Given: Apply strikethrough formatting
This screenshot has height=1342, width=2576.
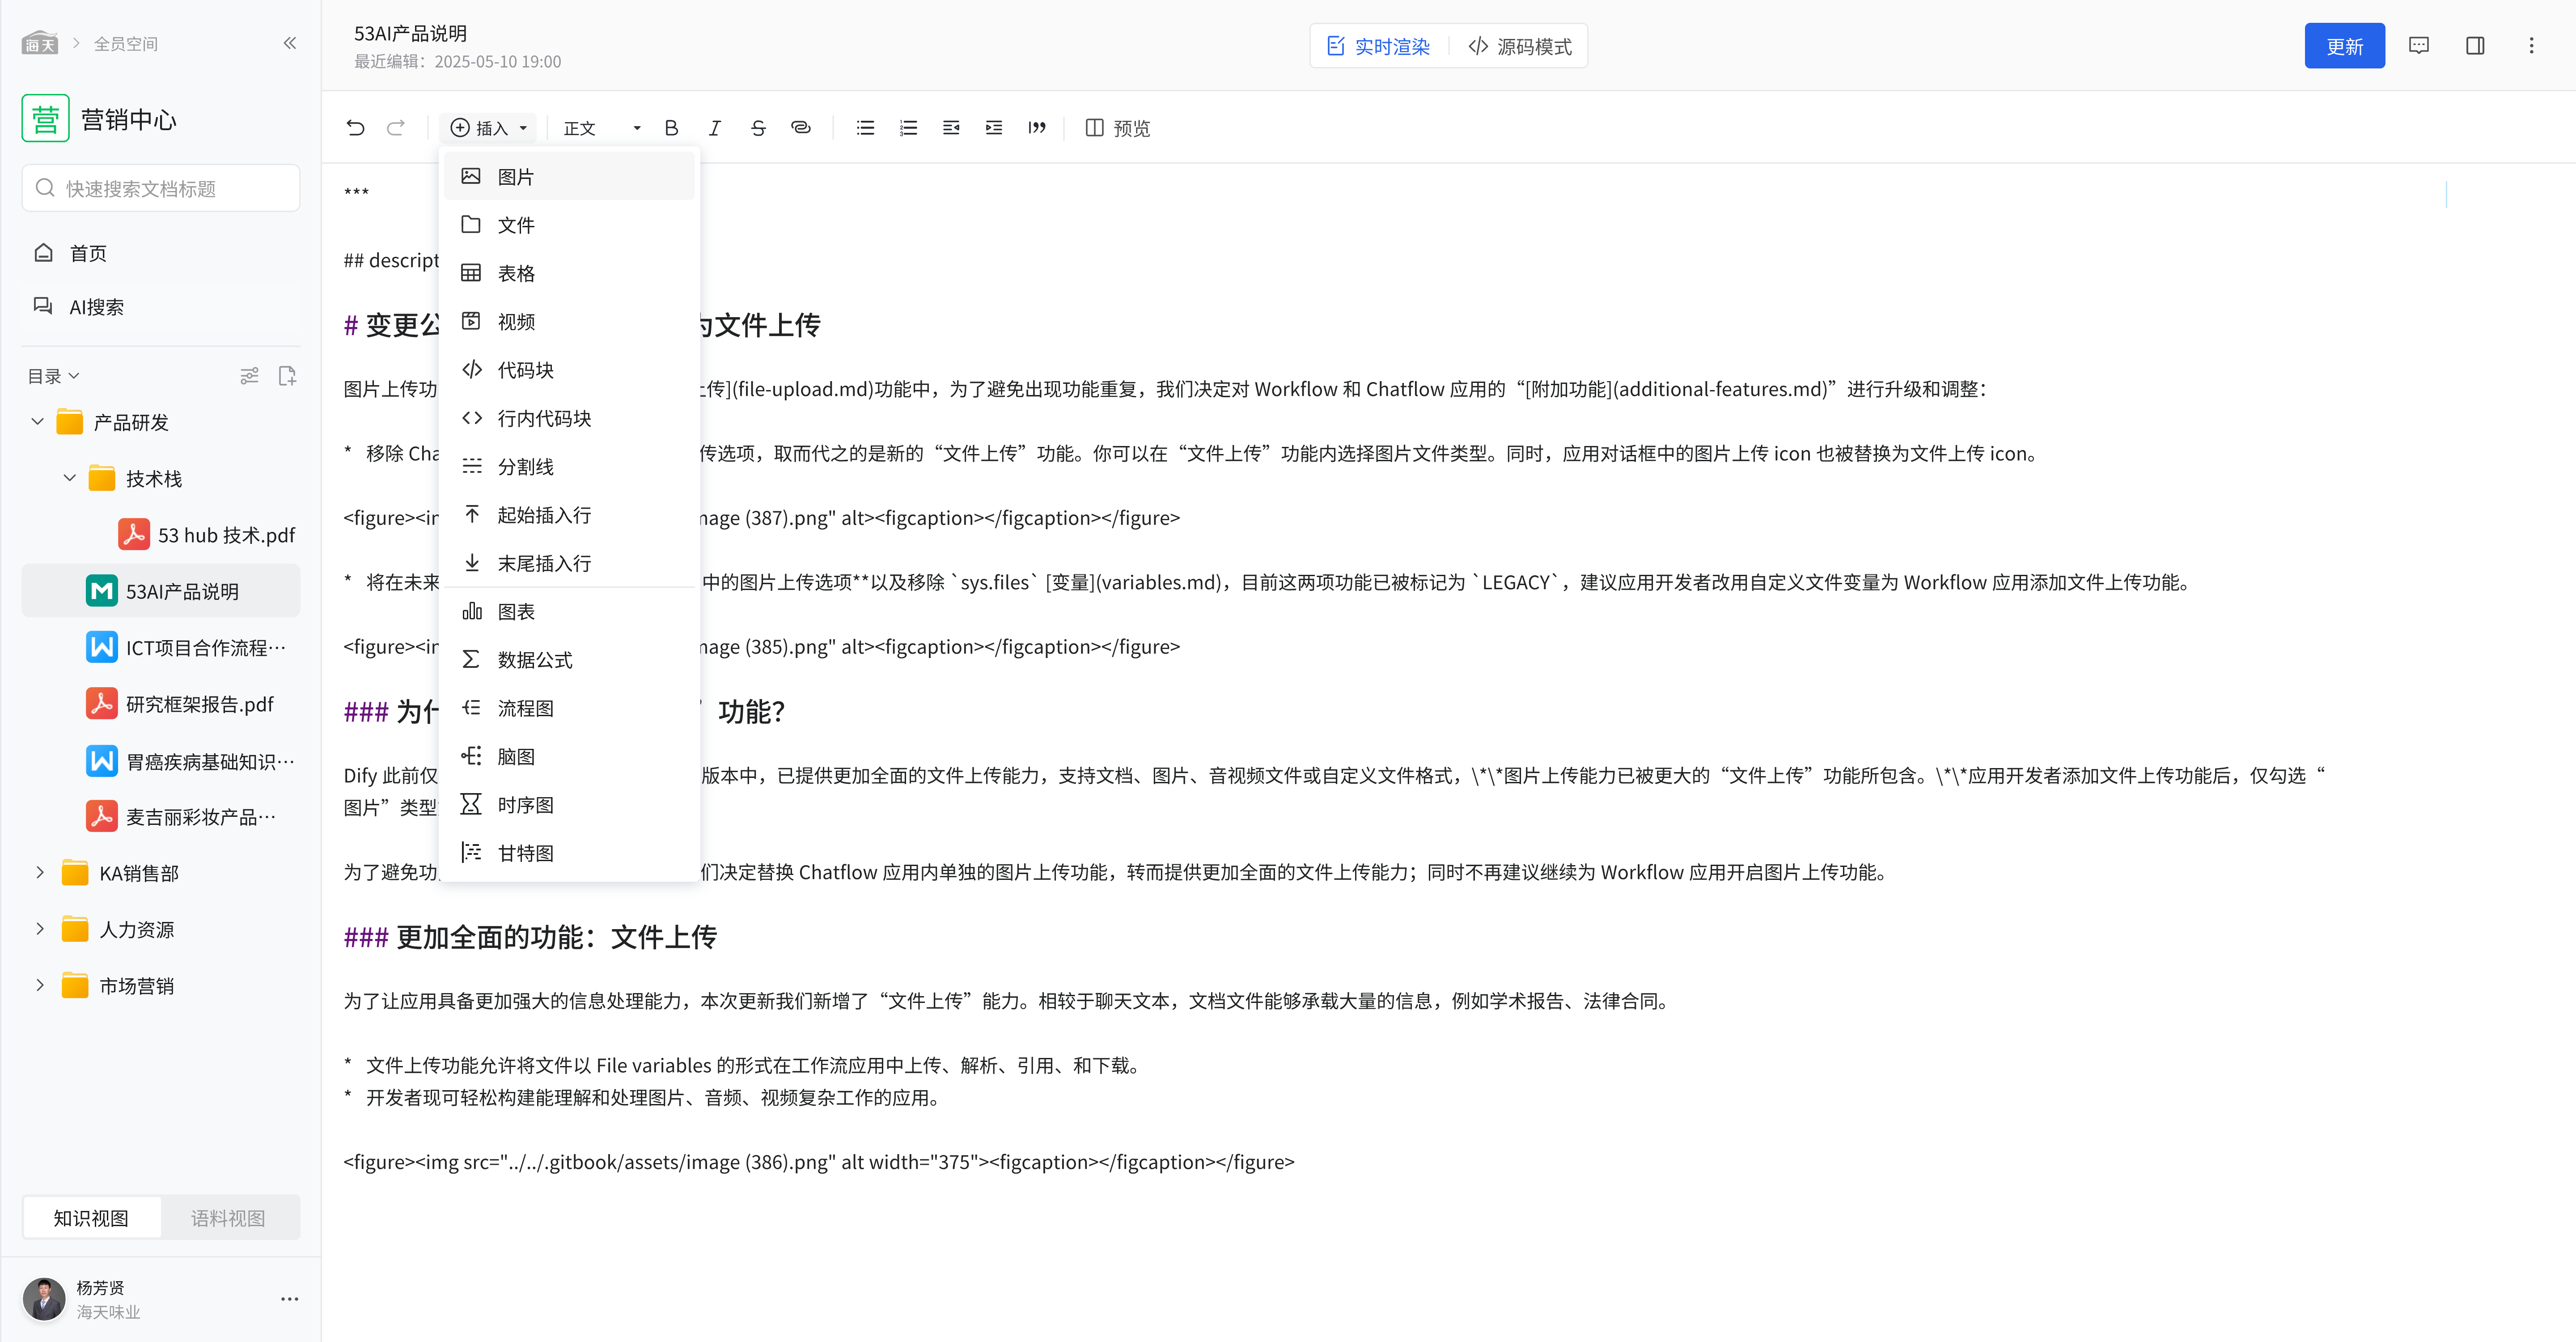Looking at the screenshot, I should coord(758,128).
